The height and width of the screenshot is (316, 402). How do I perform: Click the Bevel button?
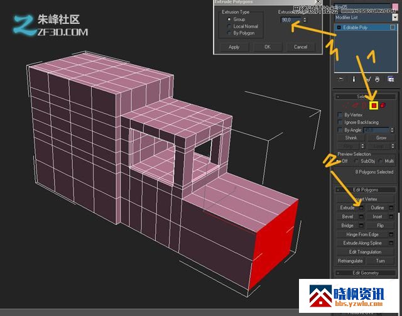click(x=347, y=217)
